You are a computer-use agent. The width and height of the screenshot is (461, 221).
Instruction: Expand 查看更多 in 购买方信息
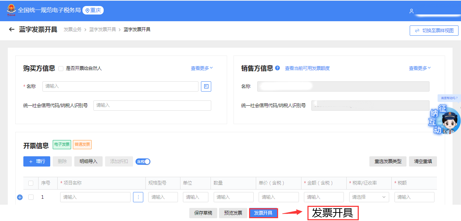[202, 68]
